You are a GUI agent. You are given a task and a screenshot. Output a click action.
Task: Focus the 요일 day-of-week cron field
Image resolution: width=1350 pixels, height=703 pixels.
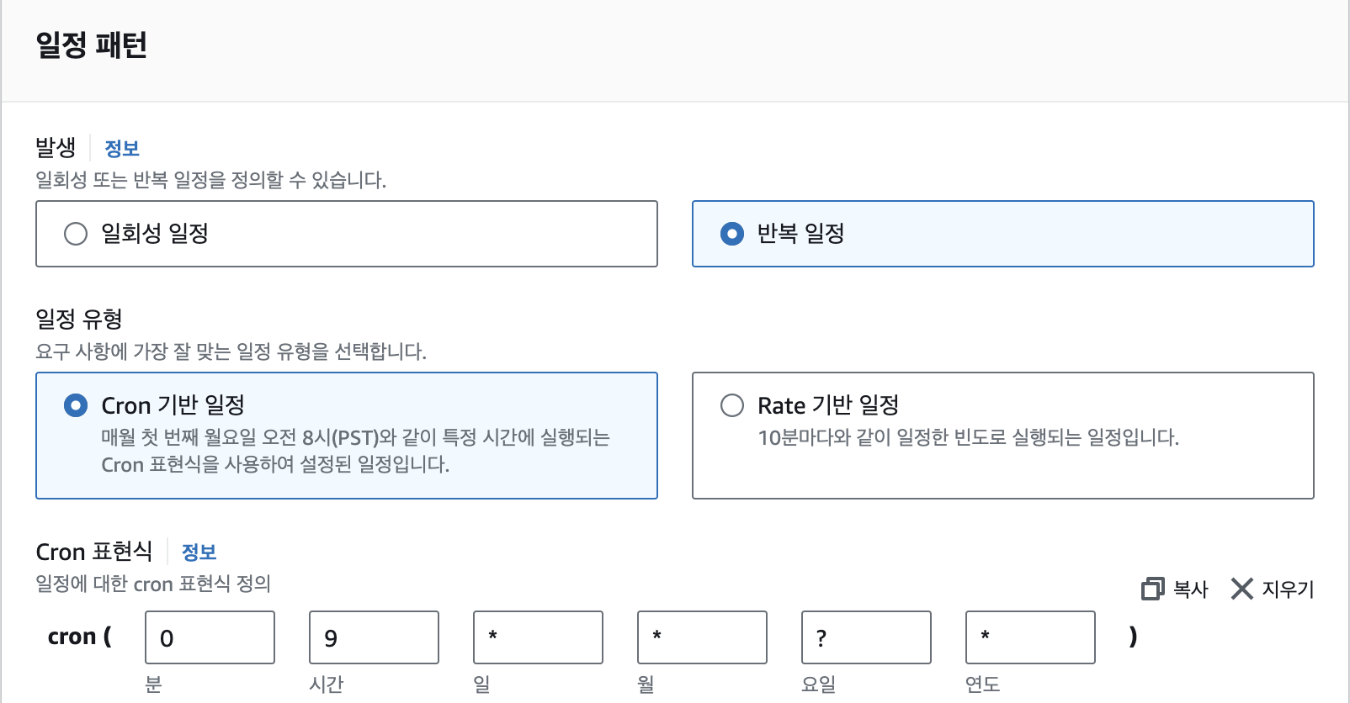pyautogui.click(x=866, y=637)
